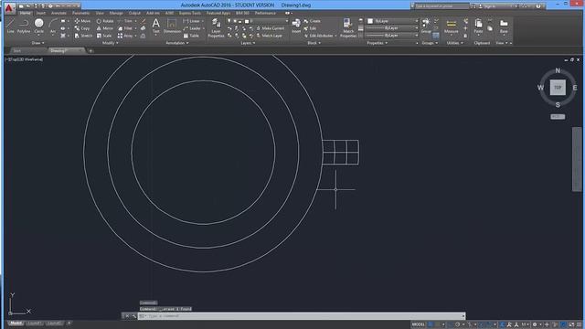Expand the Block panel

tap(314, 43)
